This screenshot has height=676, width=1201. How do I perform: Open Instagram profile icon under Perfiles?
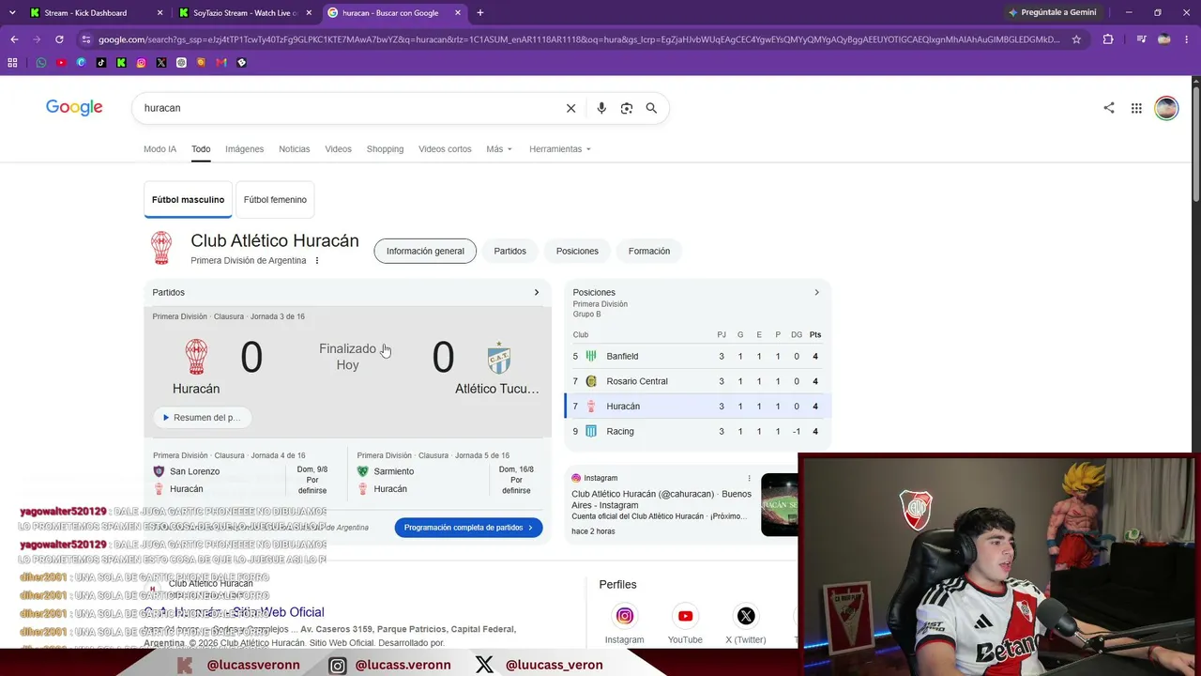pos(625,616)
